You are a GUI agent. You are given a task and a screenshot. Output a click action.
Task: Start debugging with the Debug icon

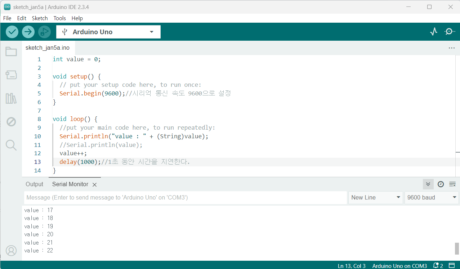point(44,32)
